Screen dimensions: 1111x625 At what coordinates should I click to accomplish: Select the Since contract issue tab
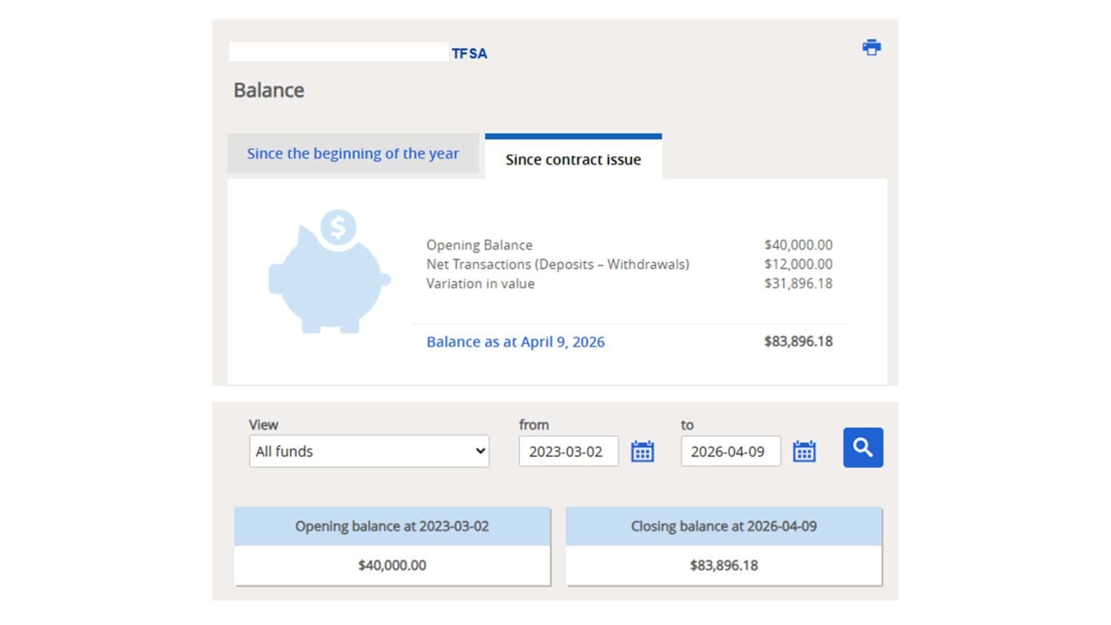573,159
